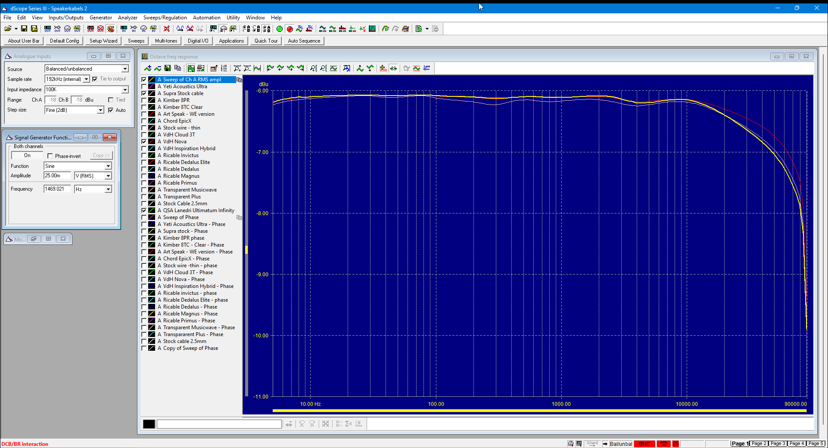Click the red crossed-out mute icon in main toolbar
828x448 pixels.
(x=167, y=29)
